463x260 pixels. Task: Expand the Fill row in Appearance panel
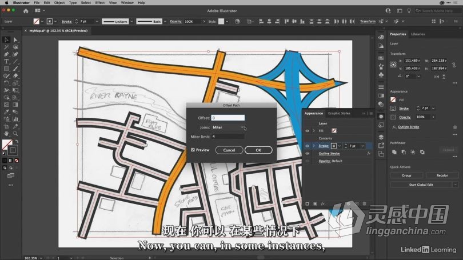tap(314, 131)
